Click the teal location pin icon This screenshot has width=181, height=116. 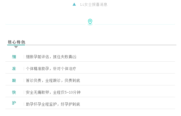(90, 22)
